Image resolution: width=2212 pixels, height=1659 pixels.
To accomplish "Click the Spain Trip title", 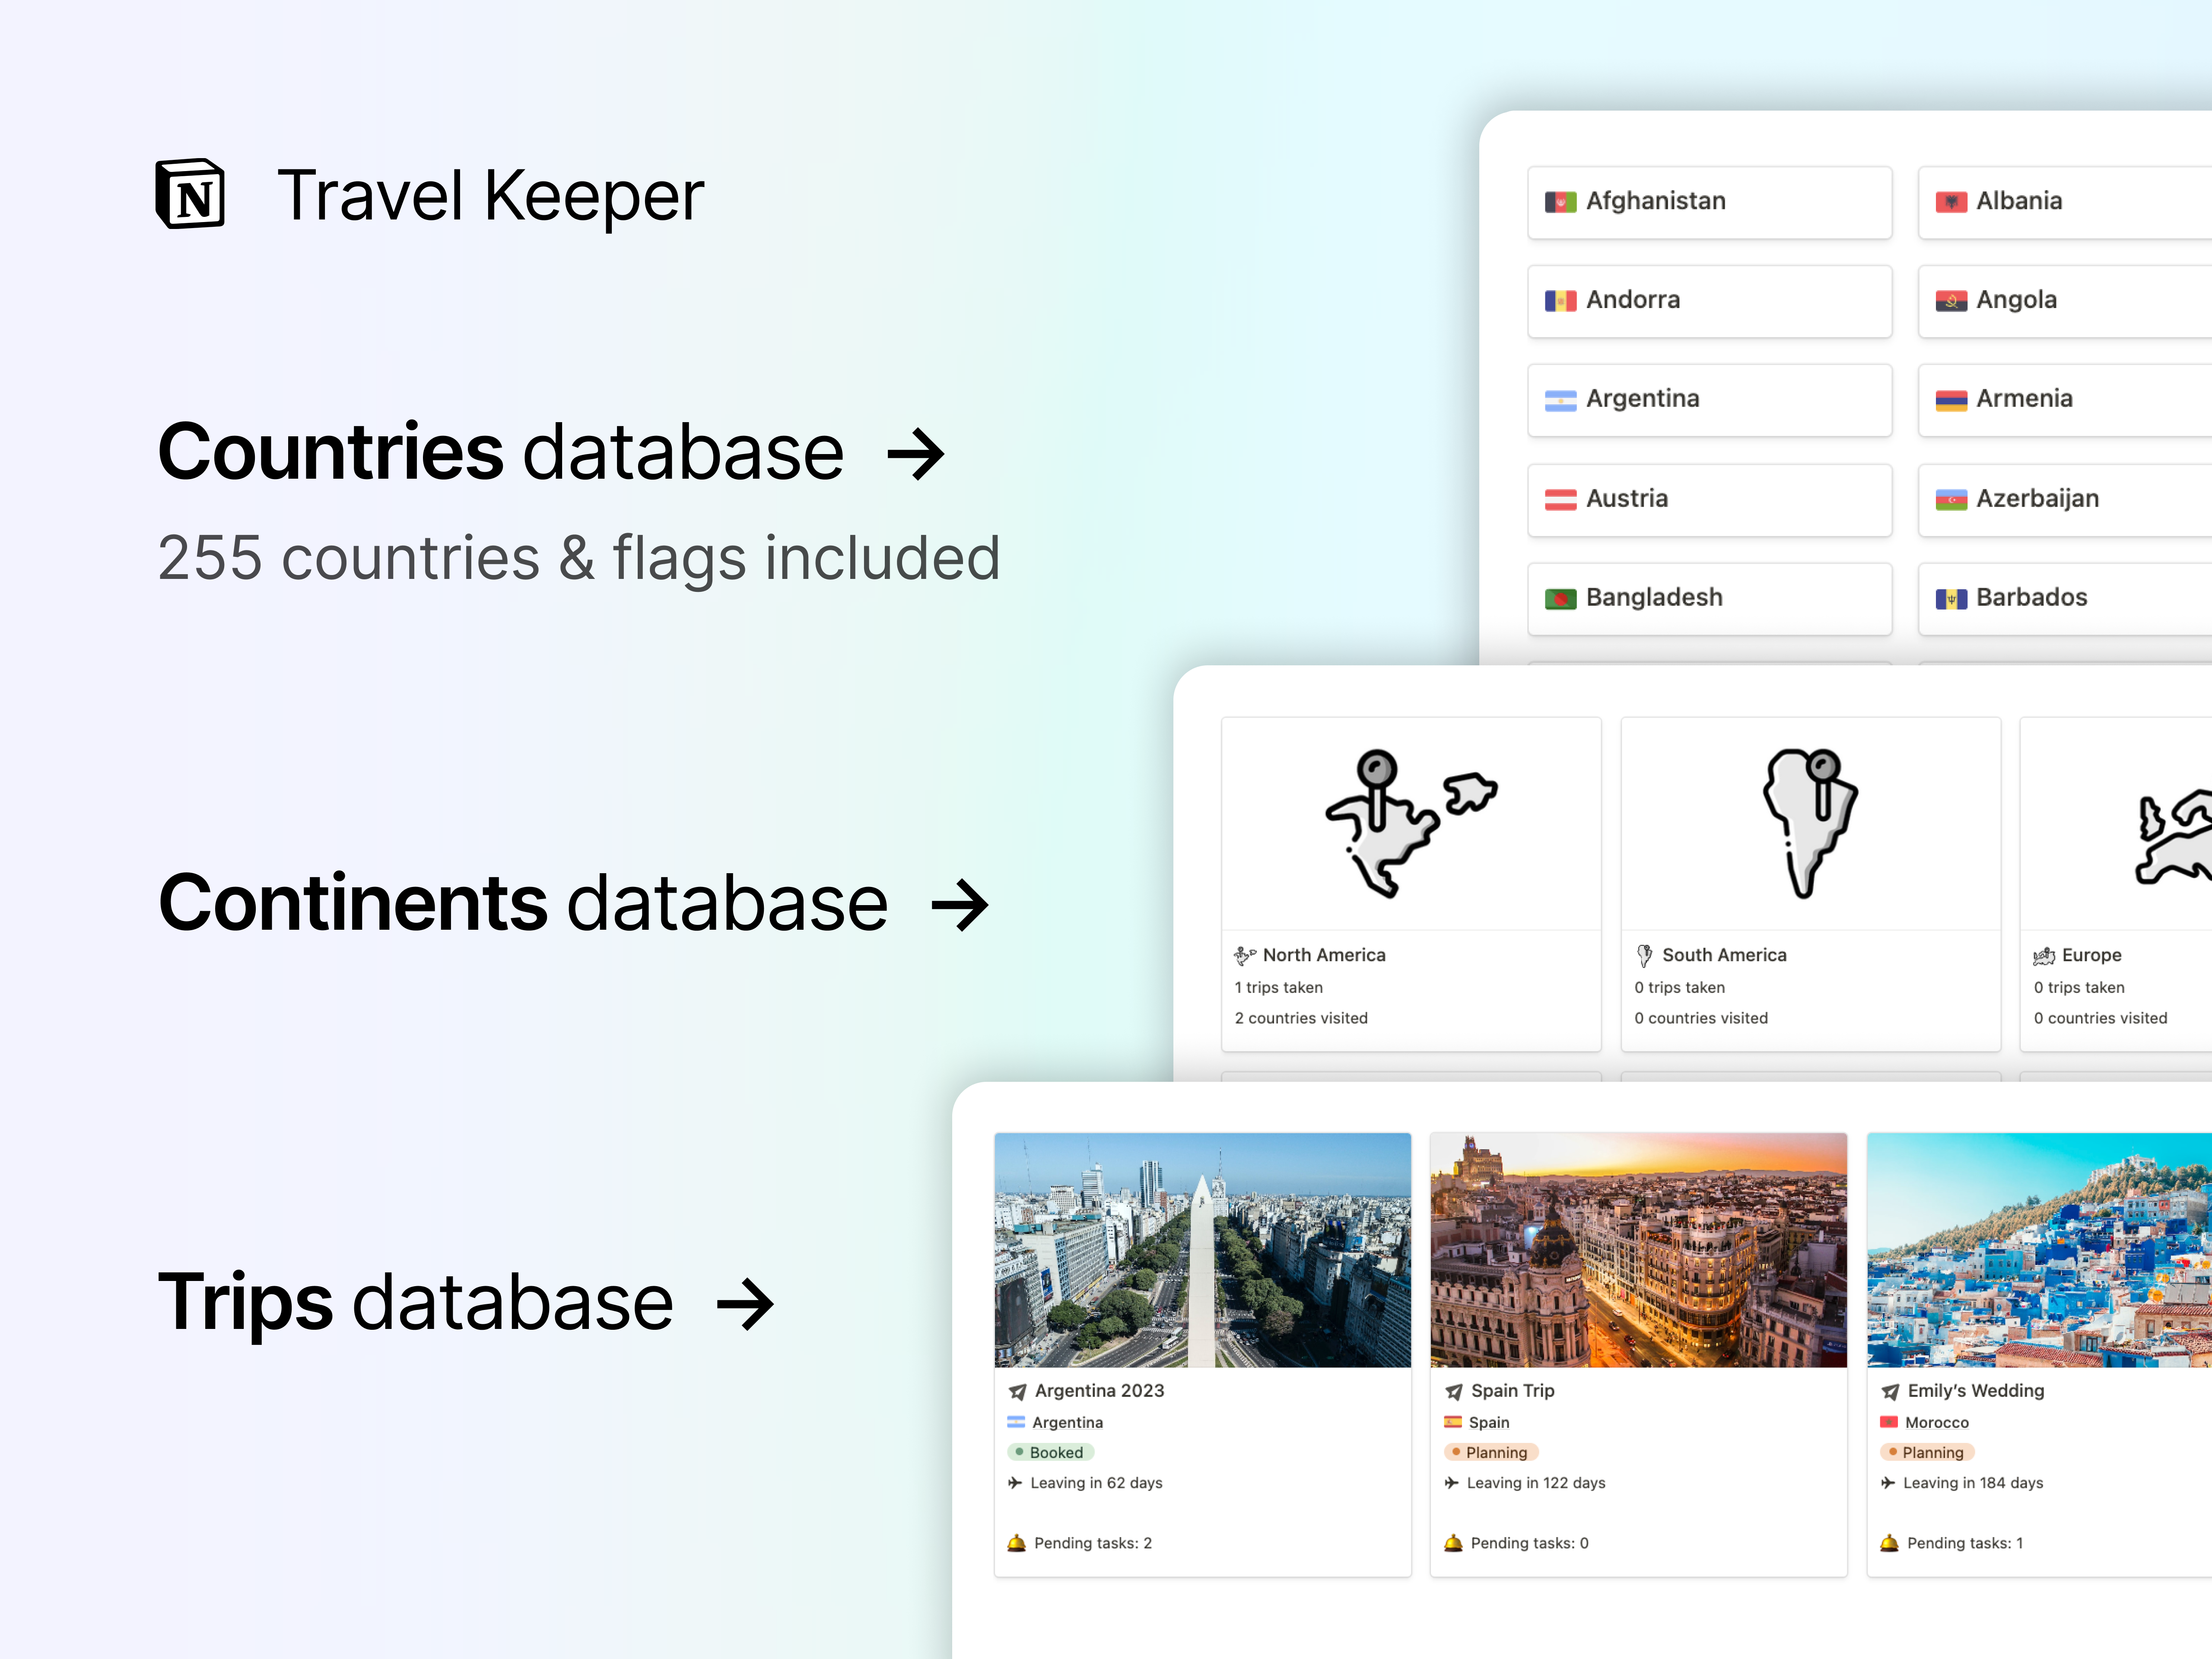I will pyautogui.click(x=1512, y=1391).
